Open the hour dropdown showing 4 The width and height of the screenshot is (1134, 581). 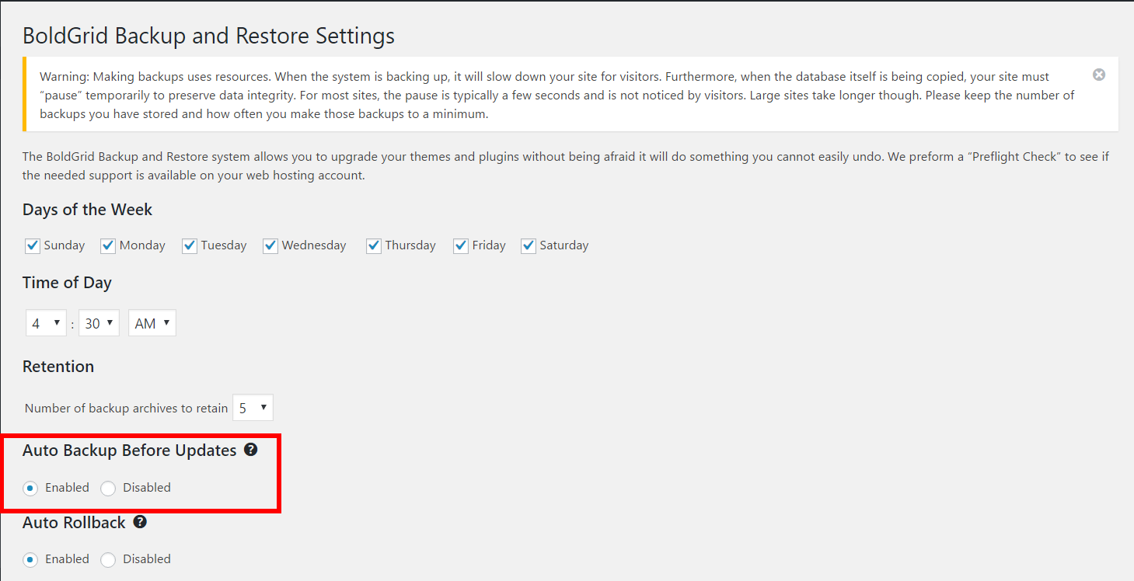point(46,323)
